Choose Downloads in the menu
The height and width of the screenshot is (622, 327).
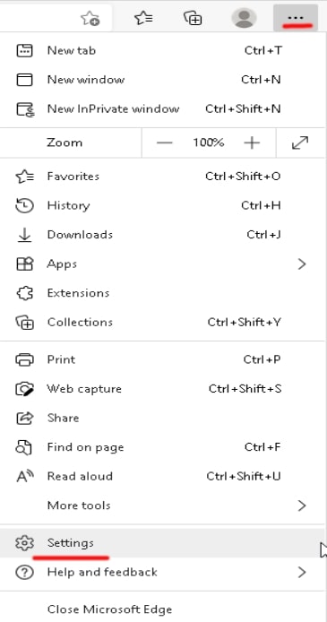pyautogui.click(x=162, y=235)
